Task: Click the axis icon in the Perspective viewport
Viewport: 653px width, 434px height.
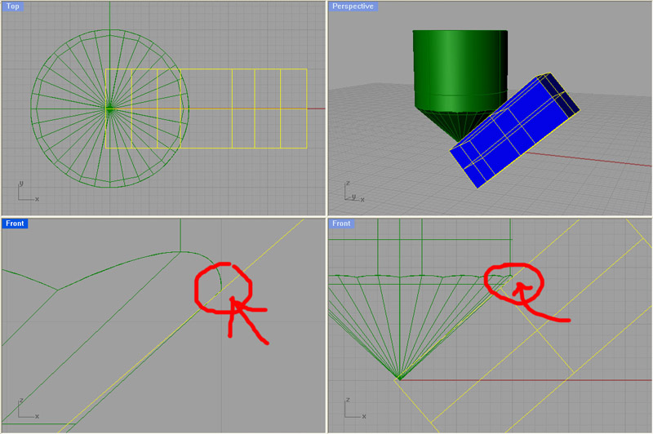Action: click(354, 192)
